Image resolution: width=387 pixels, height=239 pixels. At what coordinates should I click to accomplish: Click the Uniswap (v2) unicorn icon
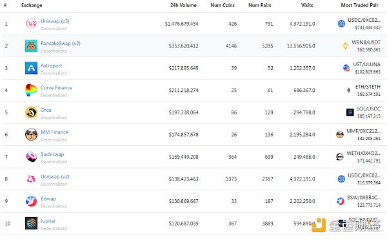coord(31,179)
